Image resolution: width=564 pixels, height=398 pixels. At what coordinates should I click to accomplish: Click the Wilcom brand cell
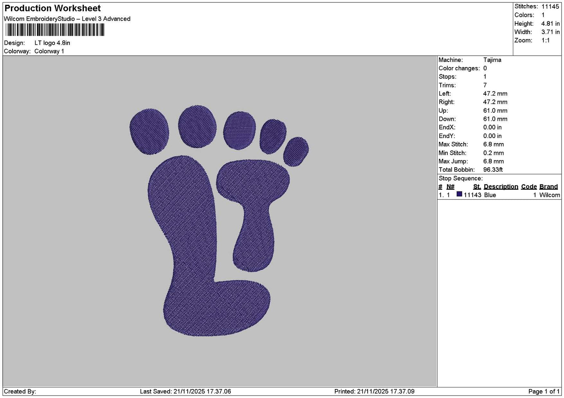point(550,195)
